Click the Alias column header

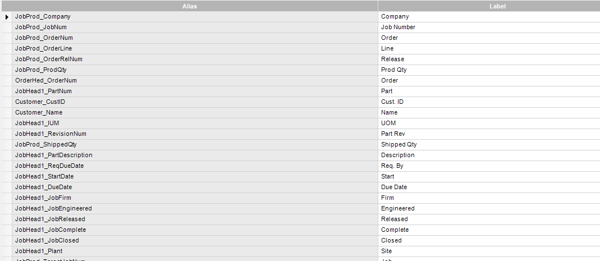(x=189, y=6)
